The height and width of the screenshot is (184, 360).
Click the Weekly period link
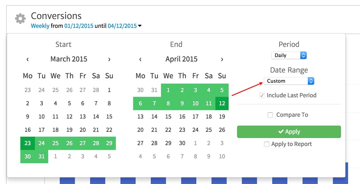[41, 26]
